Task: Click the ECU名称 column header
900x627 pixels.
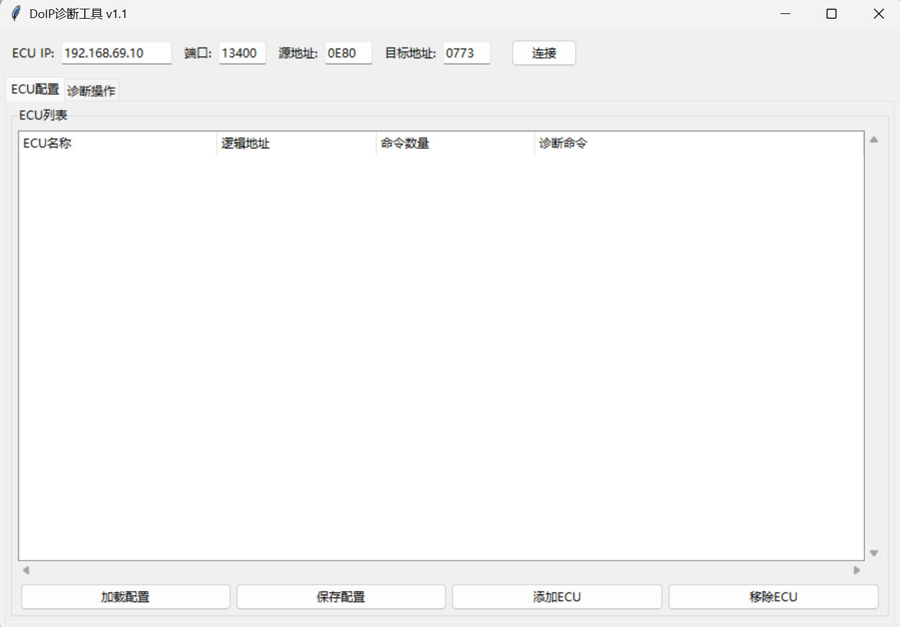Action: pyautogui.click(x=47, y=143)
